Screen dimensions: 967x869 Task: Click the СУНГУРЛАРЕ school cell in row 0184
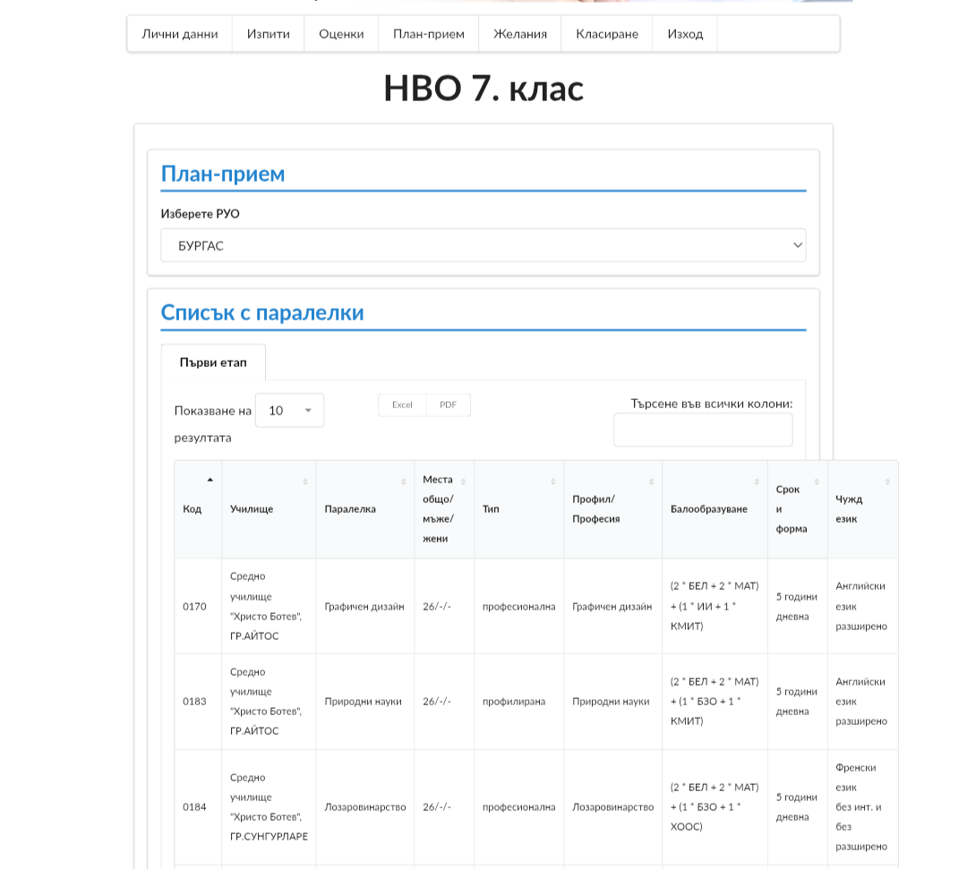[x=269, y=806]
